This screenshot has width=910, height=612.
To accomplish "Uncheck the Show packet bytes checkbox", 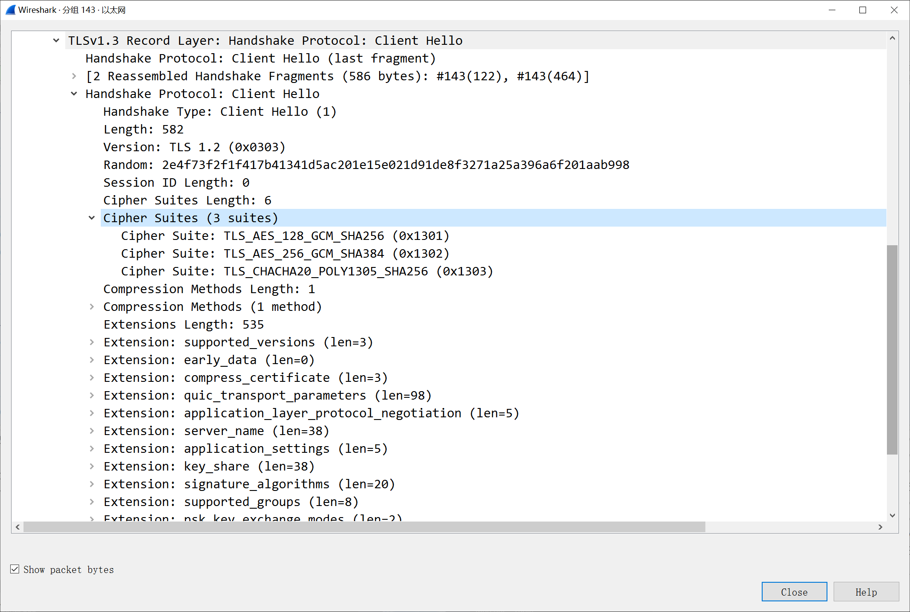I will coord(15,569).
